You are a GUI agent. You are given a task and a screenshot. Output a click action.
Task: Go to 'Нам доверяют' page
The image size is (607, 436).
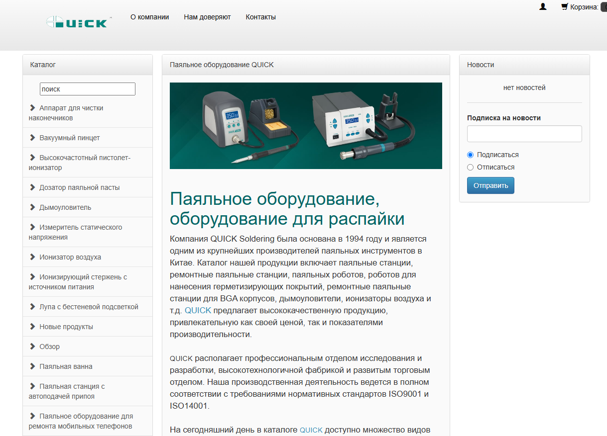click(x=207, y=17)
